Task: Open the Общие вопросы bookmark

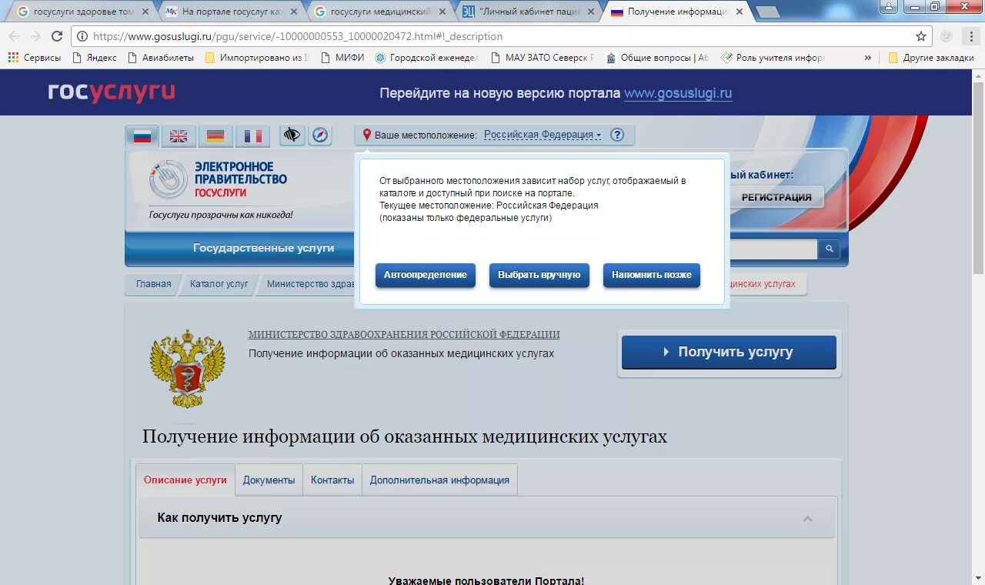Action: click(658, 58)
